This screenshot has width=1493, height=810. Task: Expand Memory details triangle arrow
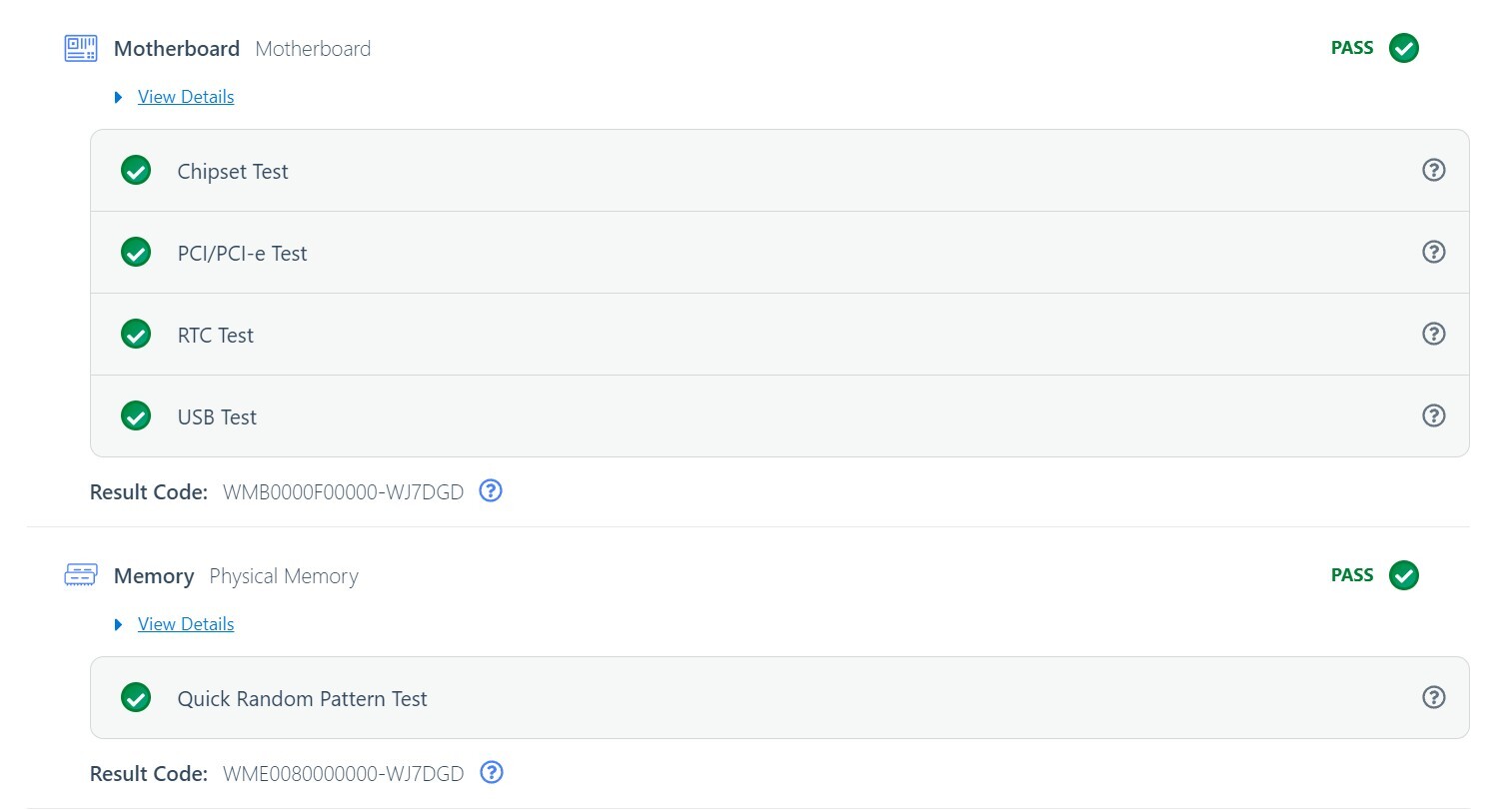point(119,624)
